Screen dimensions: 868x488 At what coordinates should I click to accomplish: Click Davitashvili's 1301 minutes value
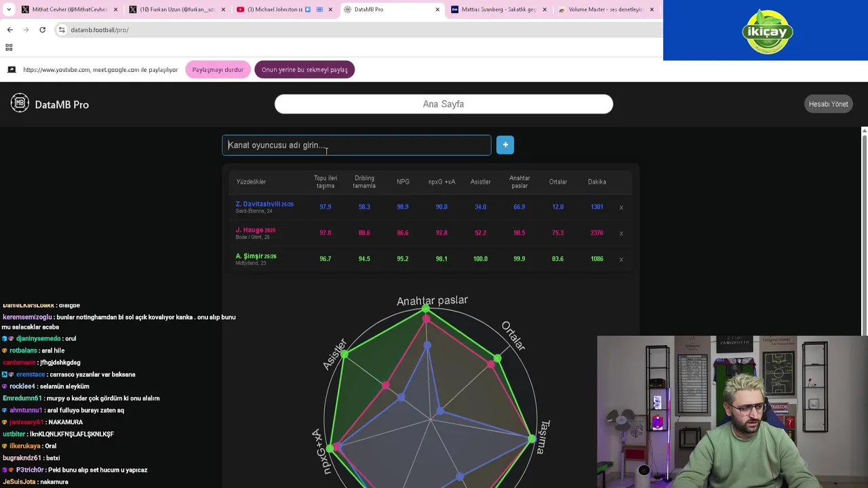(597, 207)
